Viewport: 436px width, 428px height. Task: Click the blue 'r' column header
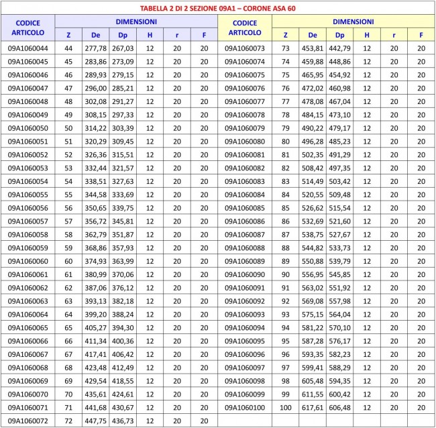177,36
